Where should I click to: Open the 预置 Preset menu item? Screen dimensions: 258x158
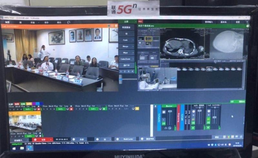(7, 22)
